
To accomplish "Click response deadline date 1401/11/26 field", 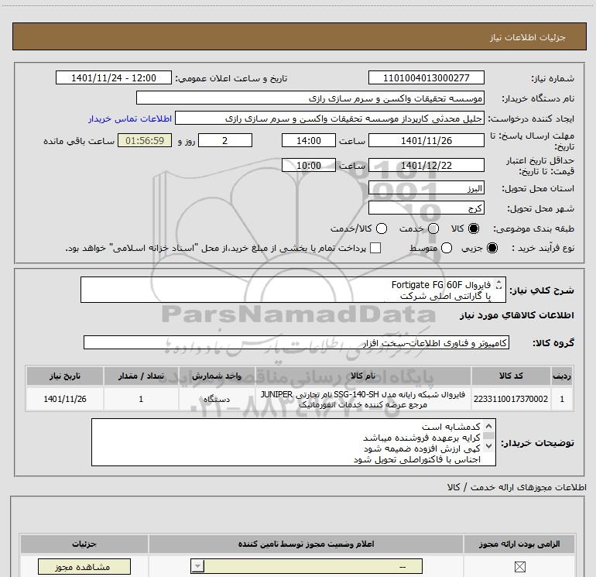I will 426,140.
